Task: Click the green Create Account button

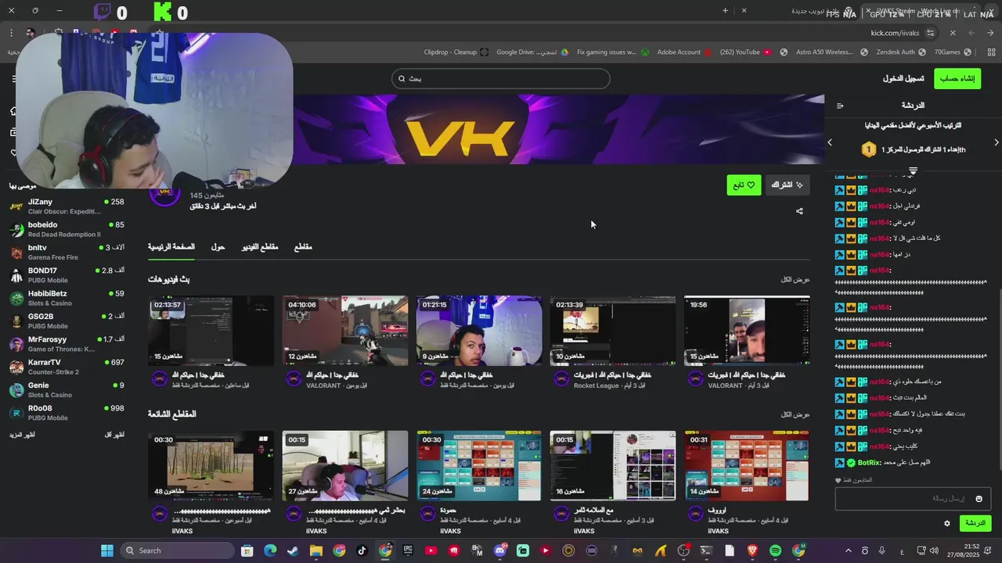Action: pos(957,78)
